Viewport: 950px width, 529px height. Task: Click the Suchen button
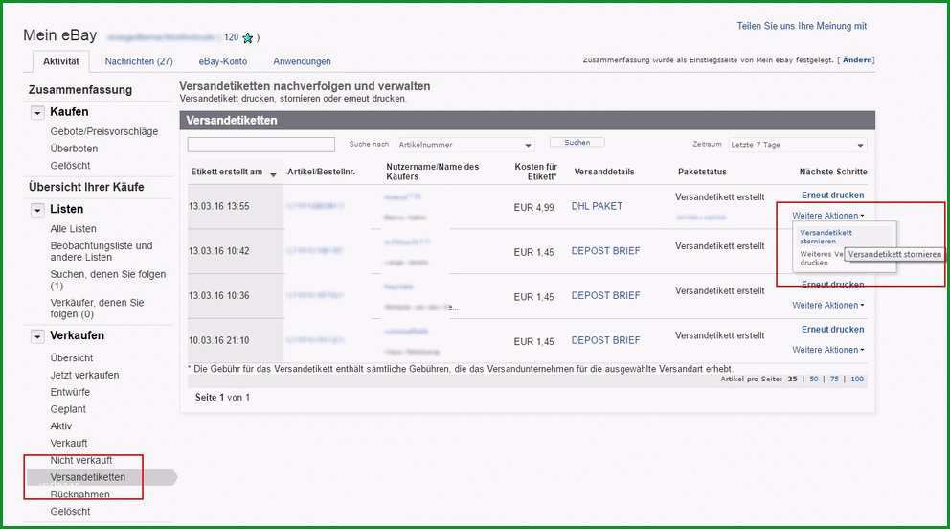coord(577,143)
